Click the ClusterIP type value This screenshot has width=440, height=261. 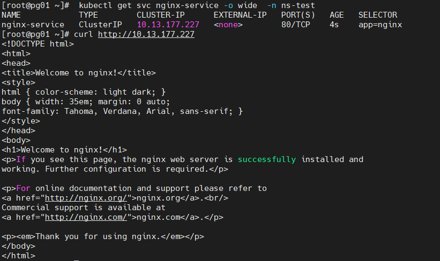point(100,25)
